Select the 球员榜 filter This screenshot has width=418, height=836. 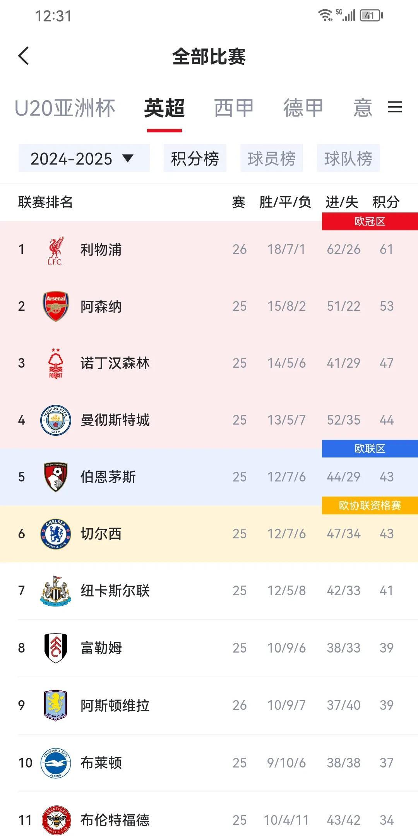(271, 158)
